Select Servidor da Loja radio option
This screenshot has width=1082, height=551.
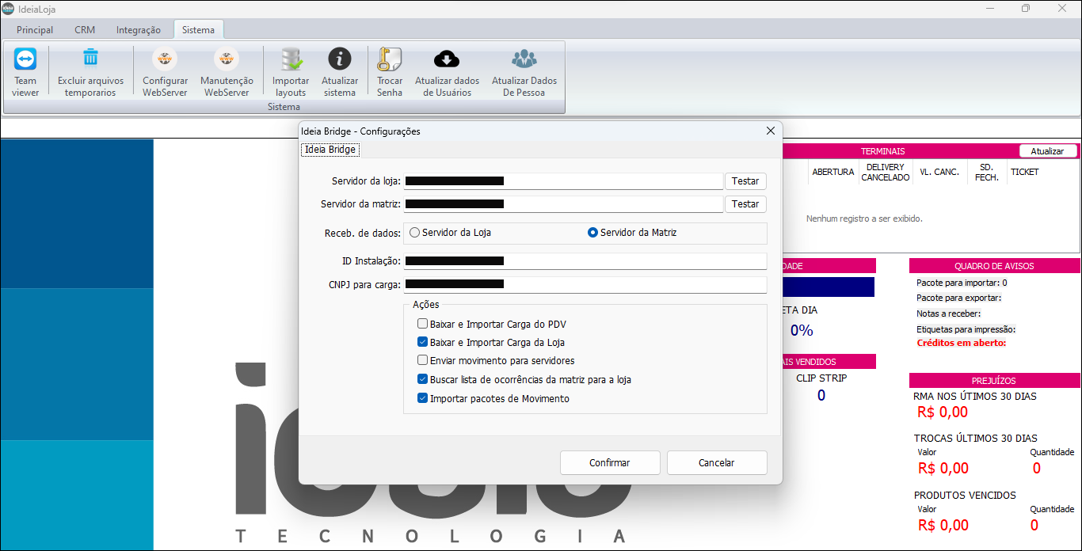[x=414, y=233]
